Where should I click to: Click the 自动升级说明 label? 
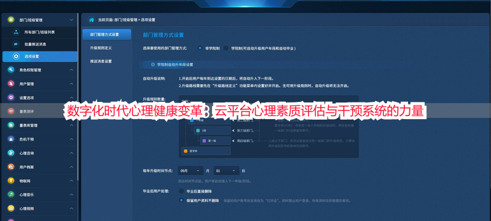154,79
